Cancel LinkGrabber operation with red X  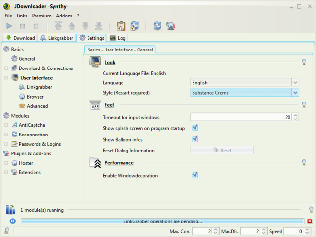click(310, 221)
